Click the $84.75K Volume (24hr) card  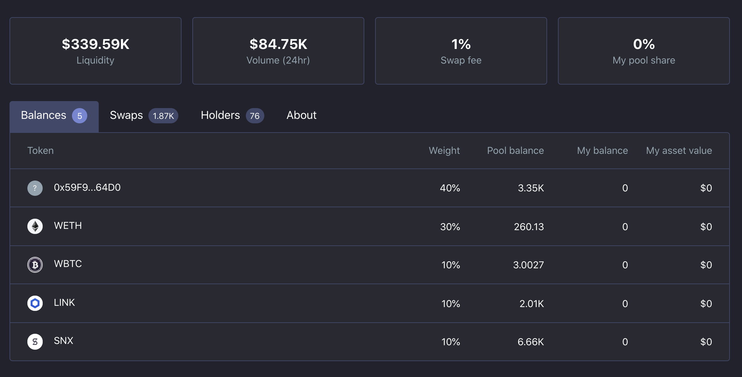tap(278, 51)
